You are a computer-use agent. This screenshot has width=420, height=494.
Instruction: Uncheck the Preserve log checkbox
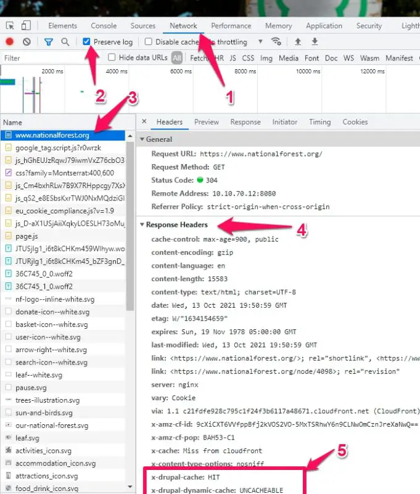click(87, 42)
